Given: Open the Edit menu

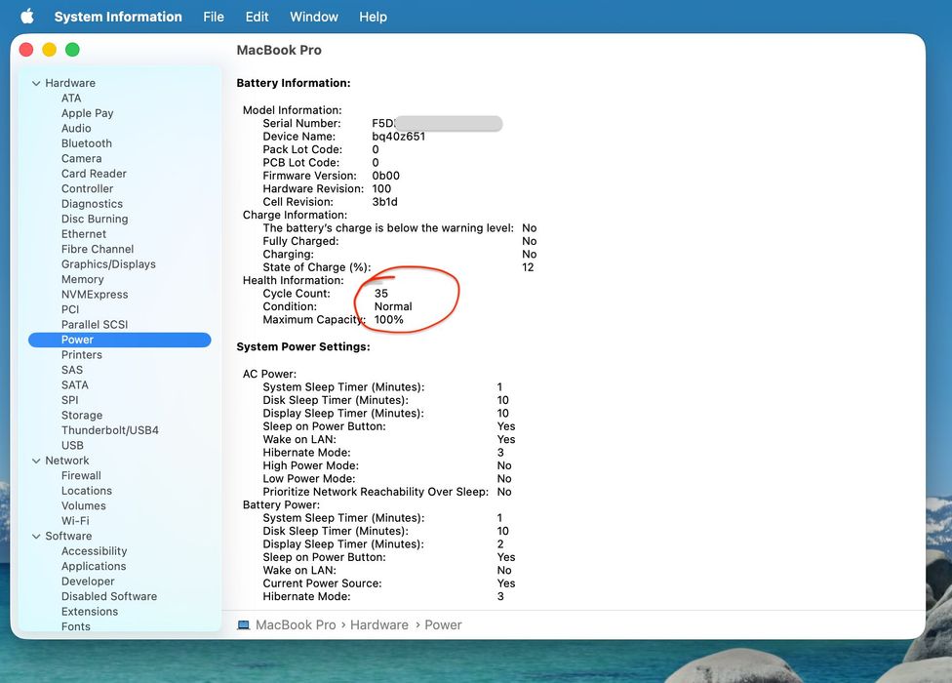Looking at the screenshot, I should point(257,17).
